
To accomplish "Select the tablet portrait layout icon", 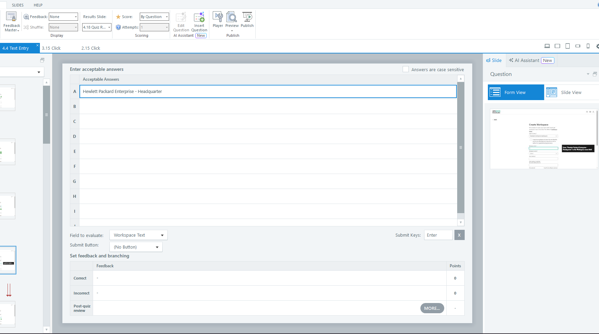I will click(x=567, y=46).
